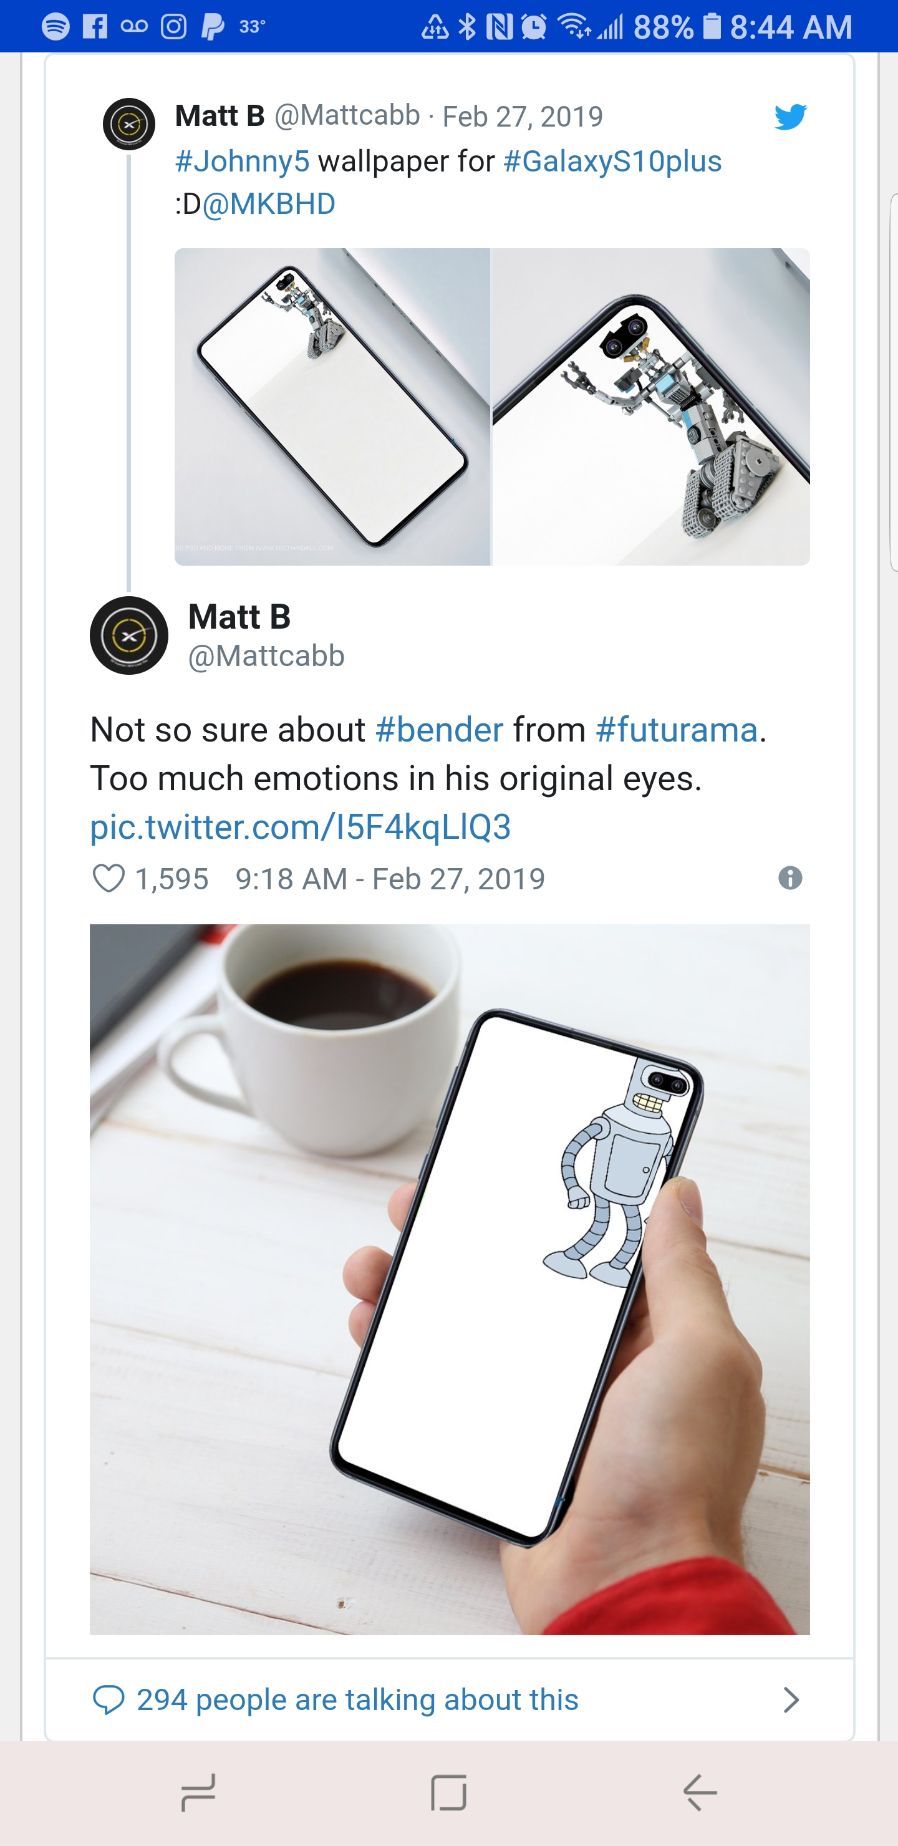
Task: Open the close-up Johnny 5 robot image
Action: coord(651,407)
